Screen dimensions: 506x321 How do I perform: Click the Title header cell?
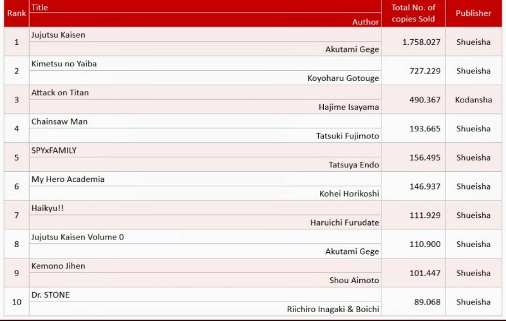coord(205,7)
